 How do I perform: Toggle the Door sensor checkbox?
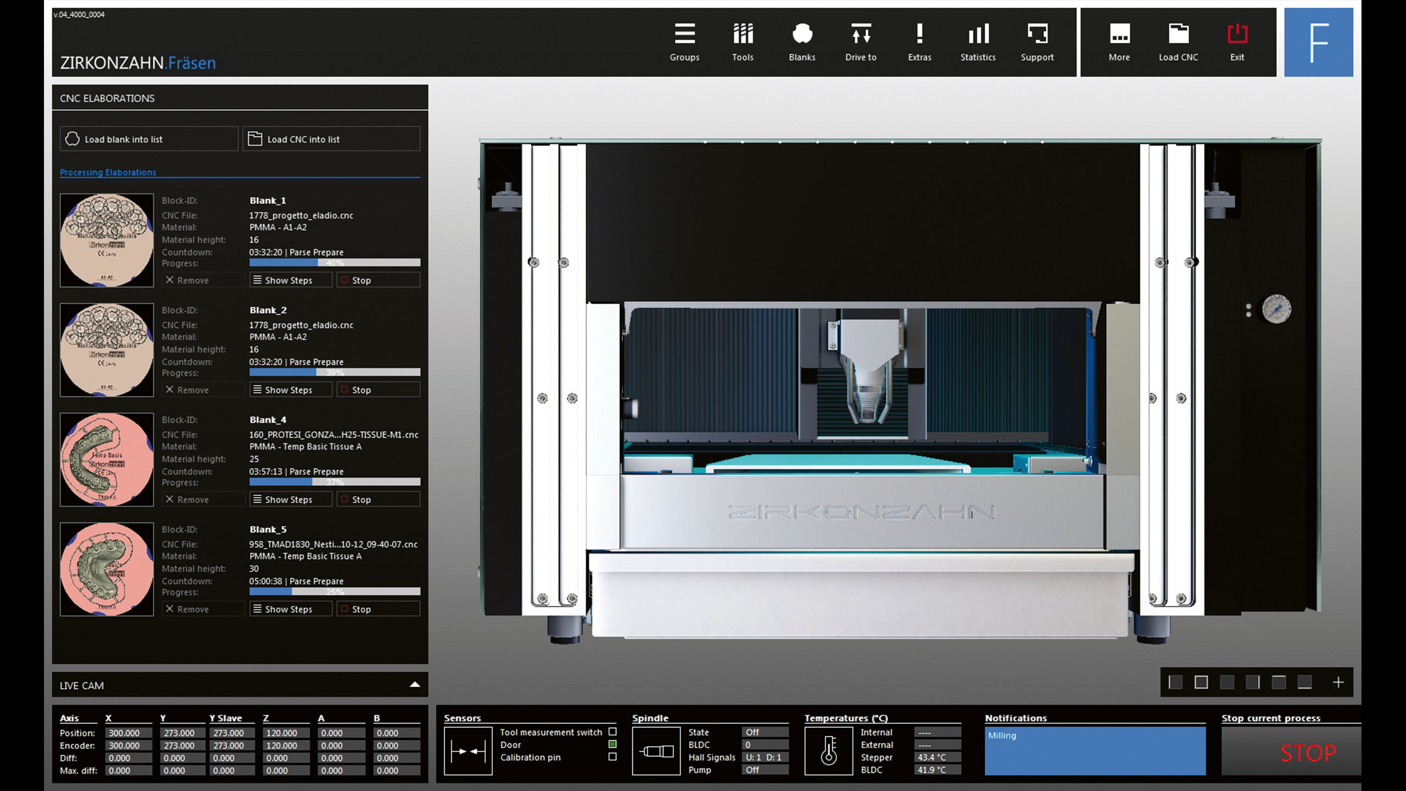612,744
